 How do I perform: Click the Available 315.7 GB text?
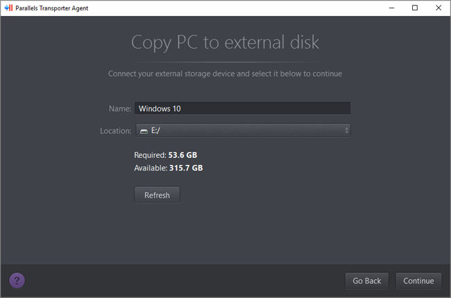[169, 168]
